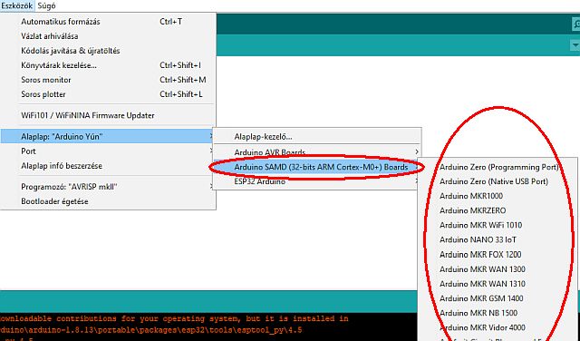
Task: Expand Programozó: "AVRISP mkII" submenu
Action: pyautogui.click(x=108, y=187)
